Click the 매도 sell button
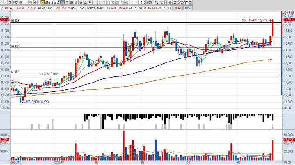Screen dimensions: 295x165 tap(188, 8)
